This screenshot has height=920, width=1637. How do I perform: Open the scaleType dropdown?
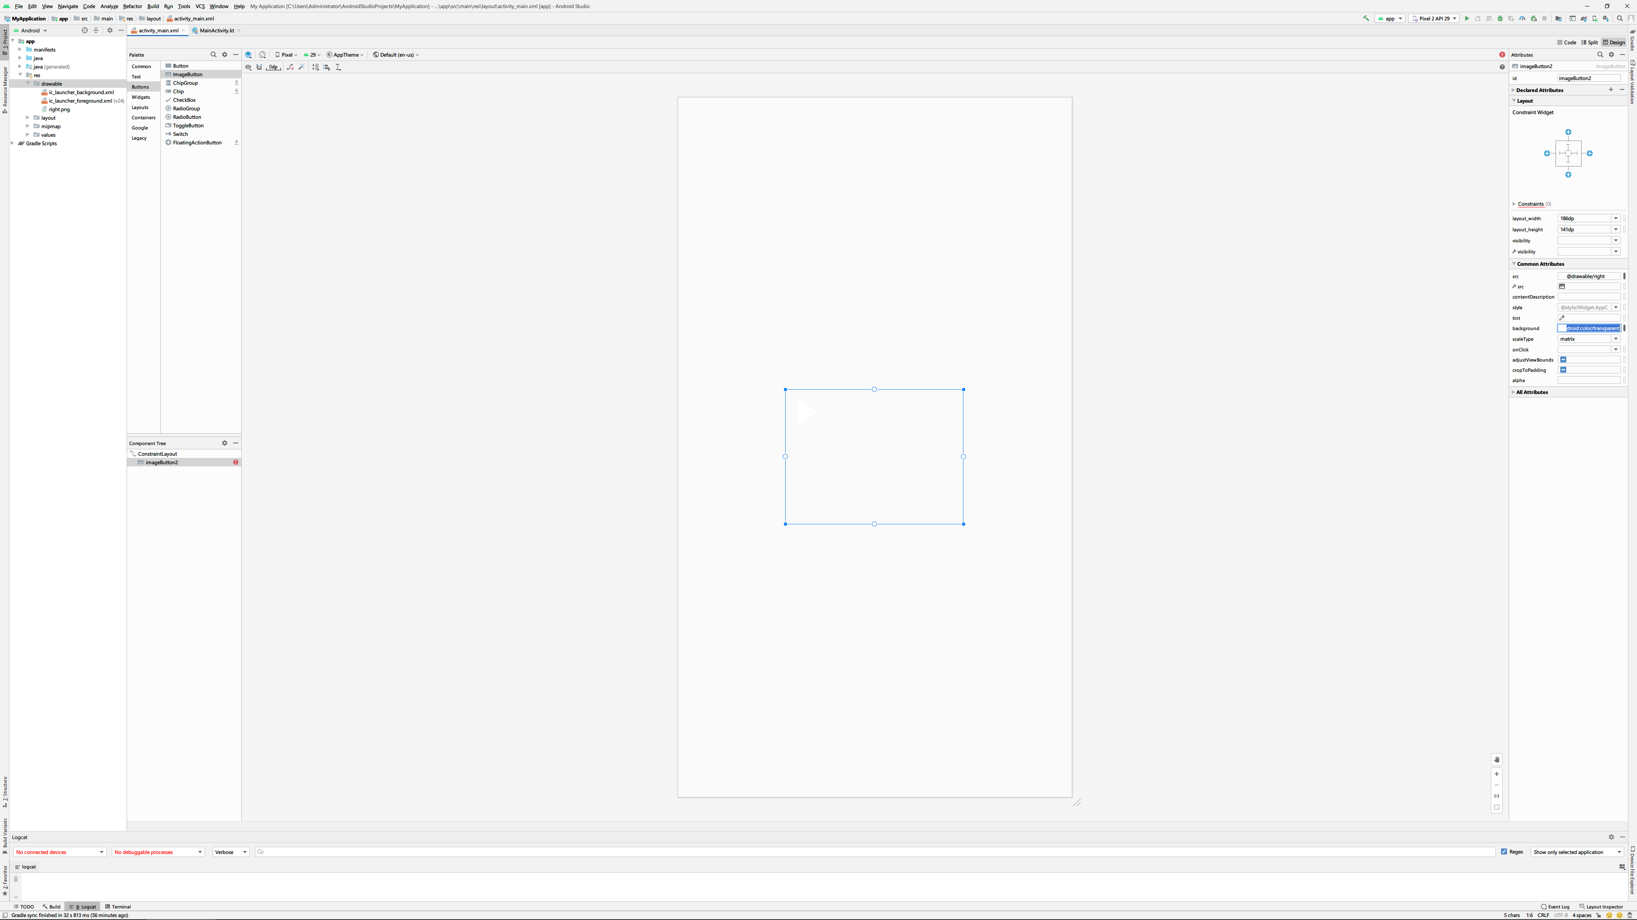pyautogui.click(x=1616, y=339)
